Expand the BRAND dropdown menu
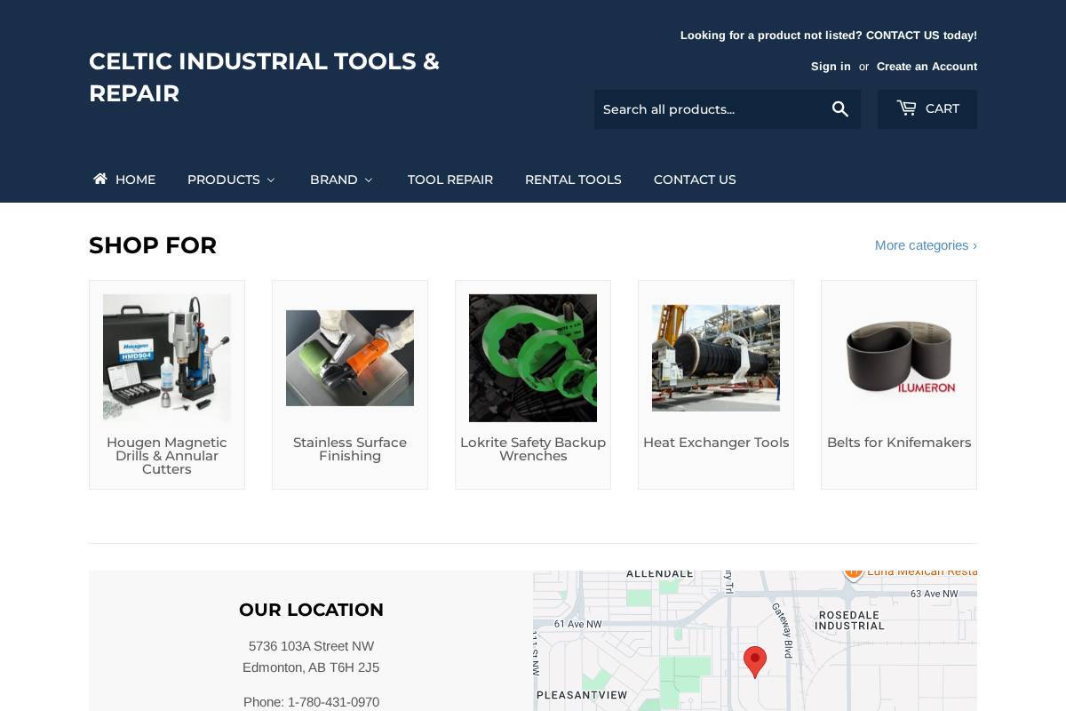Image resolution: width=1066 pixels, height=711 pixels. pyautogui.click(x=341, y=180)
